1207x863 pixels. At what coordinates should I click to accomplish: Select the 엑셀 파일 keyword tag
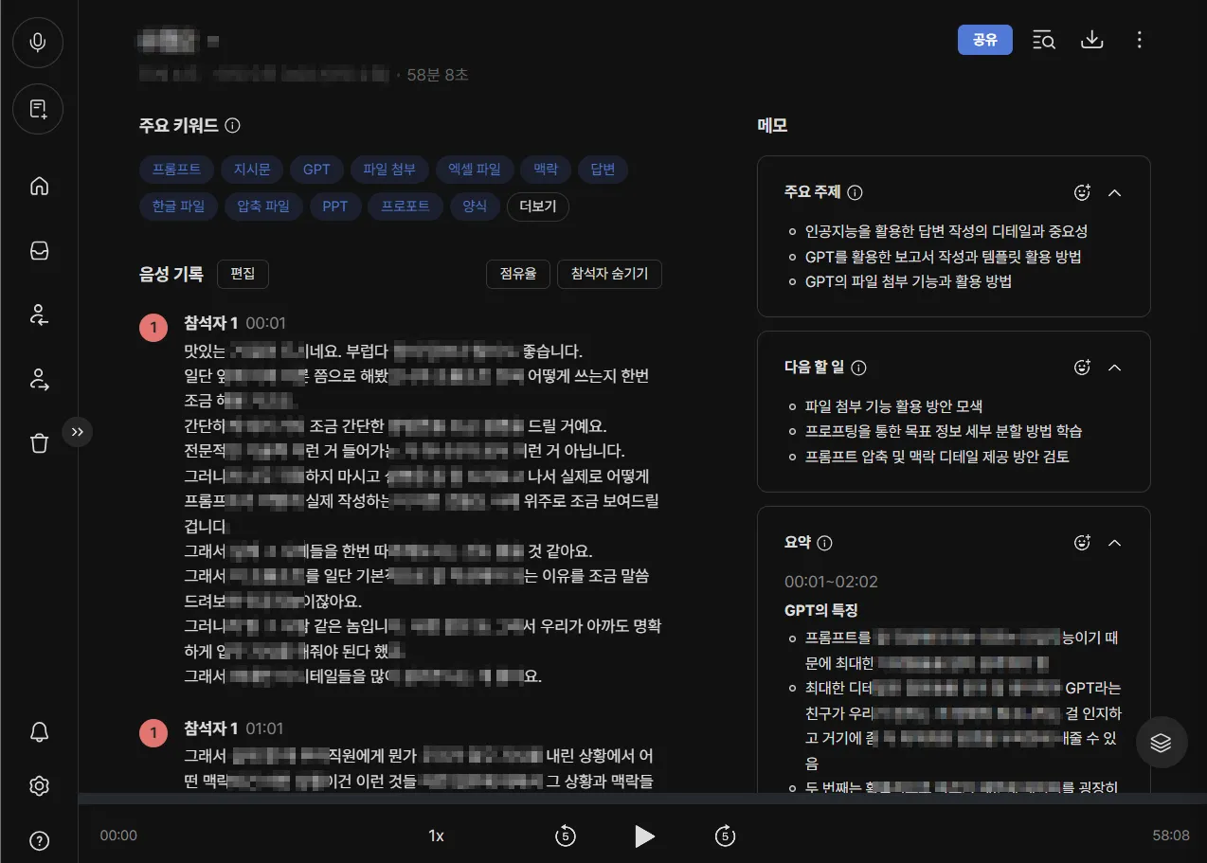(x=475, y=170)
